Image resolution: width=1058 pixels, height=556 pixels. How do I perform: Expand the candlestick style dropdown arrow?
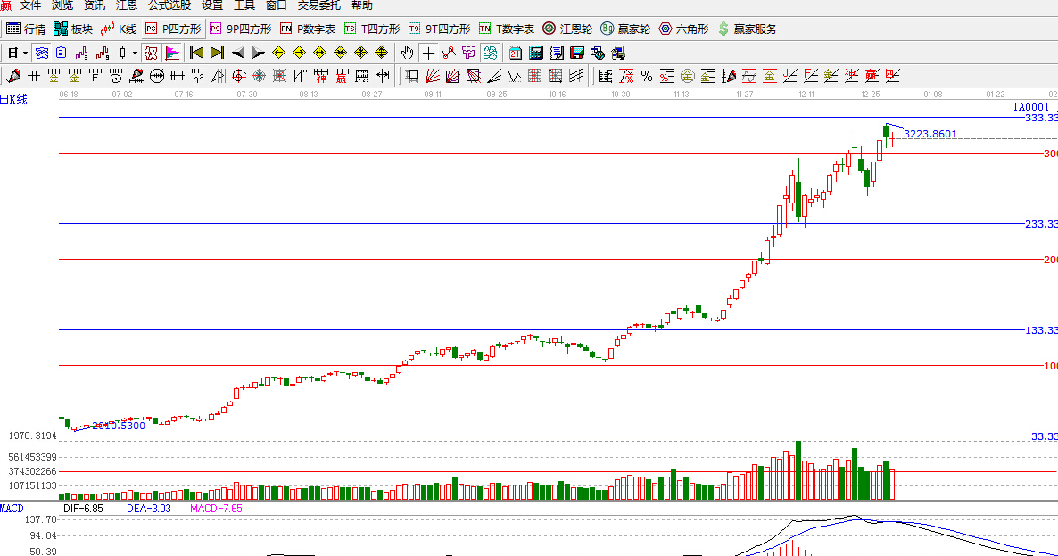[x=135, y=53]
